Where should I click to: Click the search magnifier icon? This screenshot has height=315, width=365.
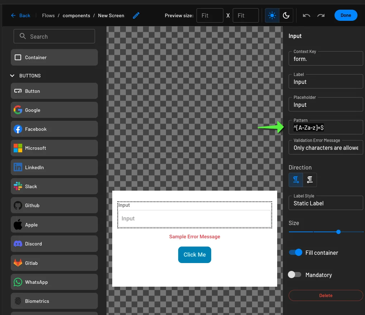point(23,36)
